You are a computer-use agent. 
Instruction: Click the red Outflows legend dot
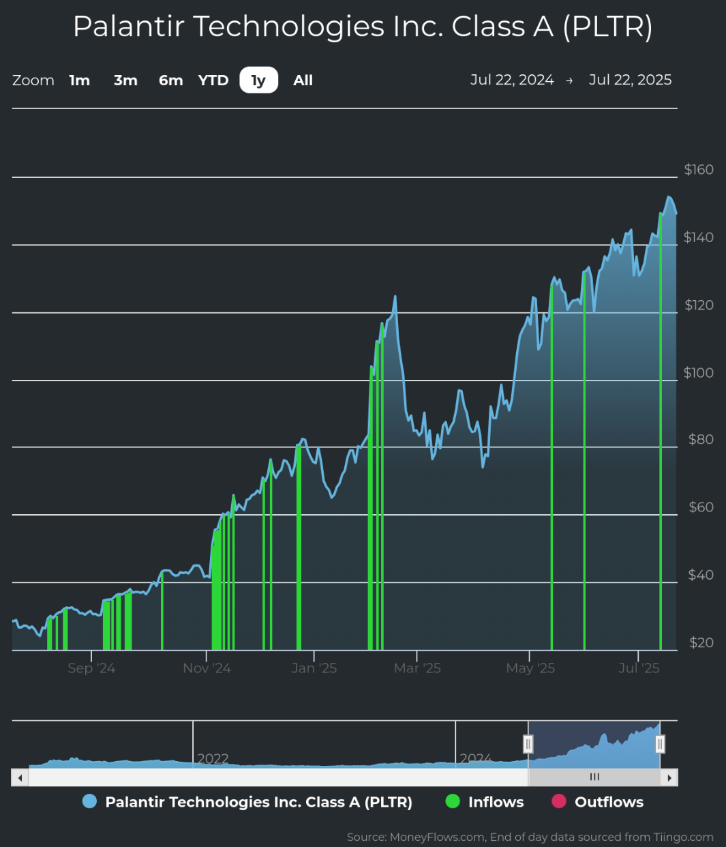tap(559, 801)
